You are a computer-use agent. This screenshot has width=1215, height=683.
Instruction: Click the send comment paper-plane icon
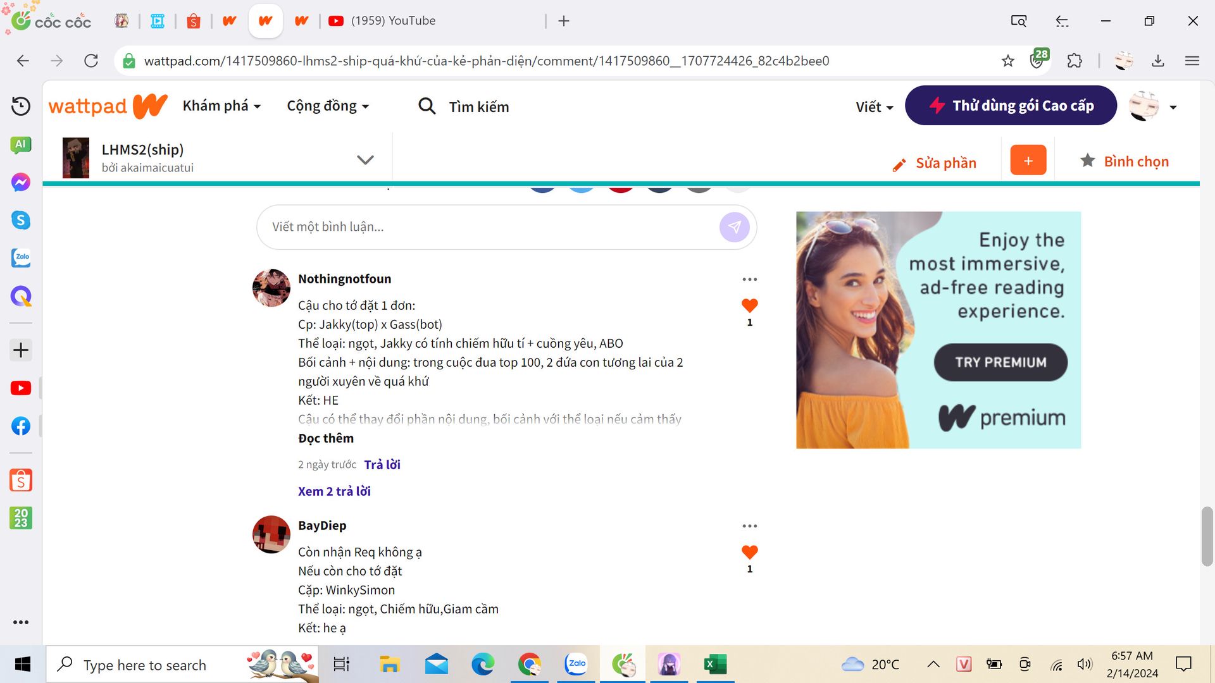(x=734, y=227)
